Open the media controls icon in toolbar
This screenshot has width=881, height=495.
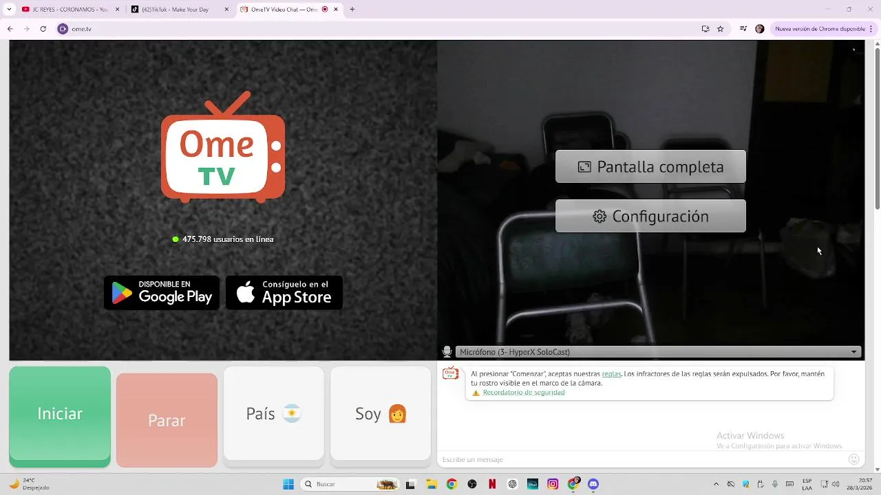(x=743, y=29)
